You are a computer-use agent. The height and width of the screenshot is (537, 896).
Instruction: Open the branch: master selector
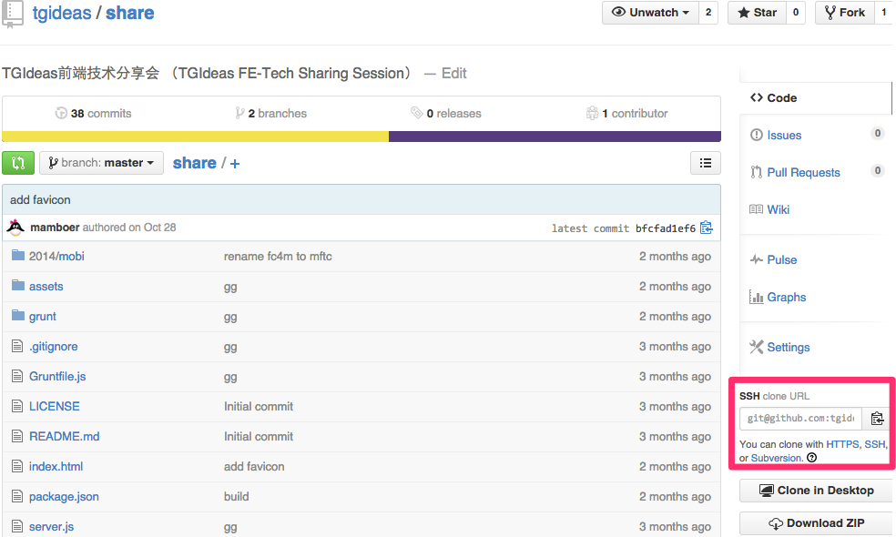(101, 163)
